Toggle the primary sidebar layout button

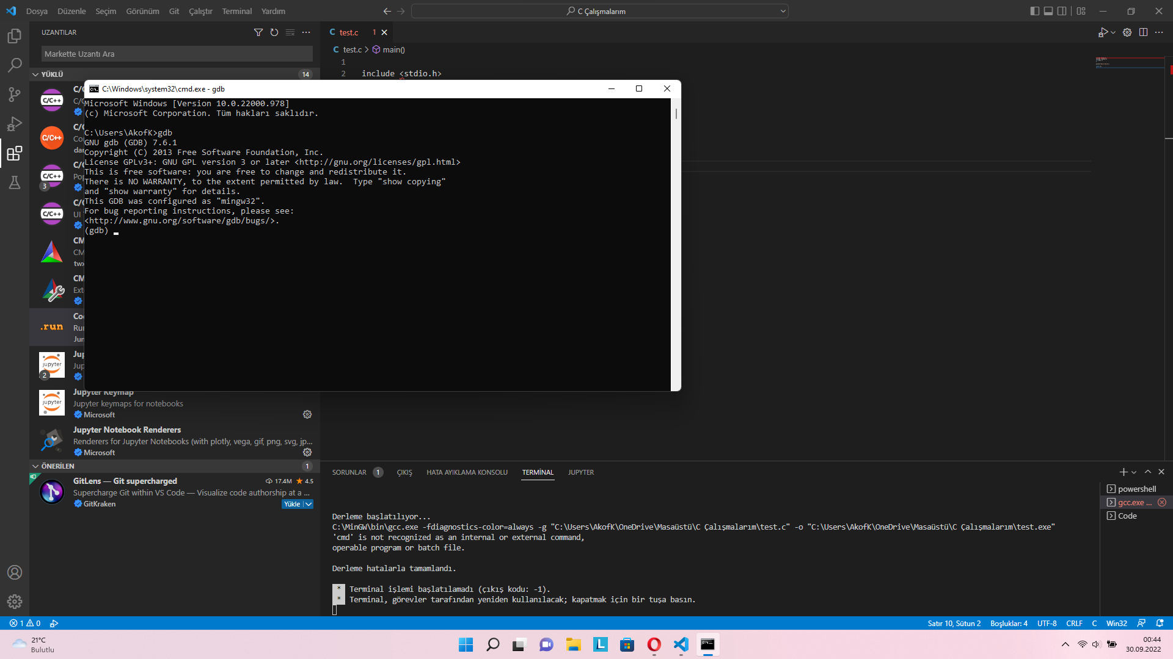tap(1034, 11)
